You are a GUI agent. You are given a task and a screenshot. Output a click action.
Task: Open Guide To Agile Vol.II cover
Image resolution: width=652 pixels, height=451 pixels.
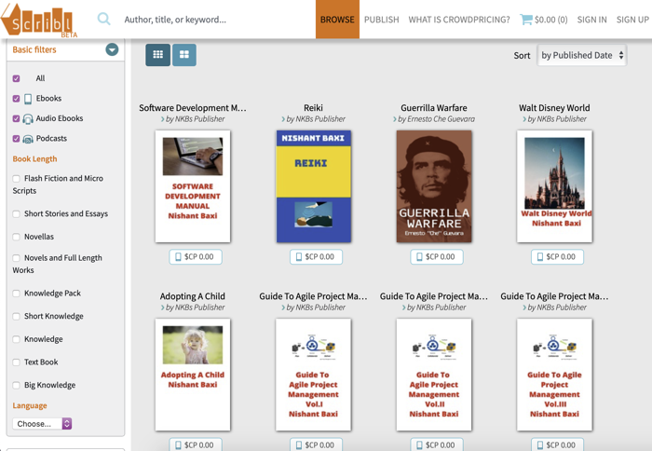pos(434,375)
